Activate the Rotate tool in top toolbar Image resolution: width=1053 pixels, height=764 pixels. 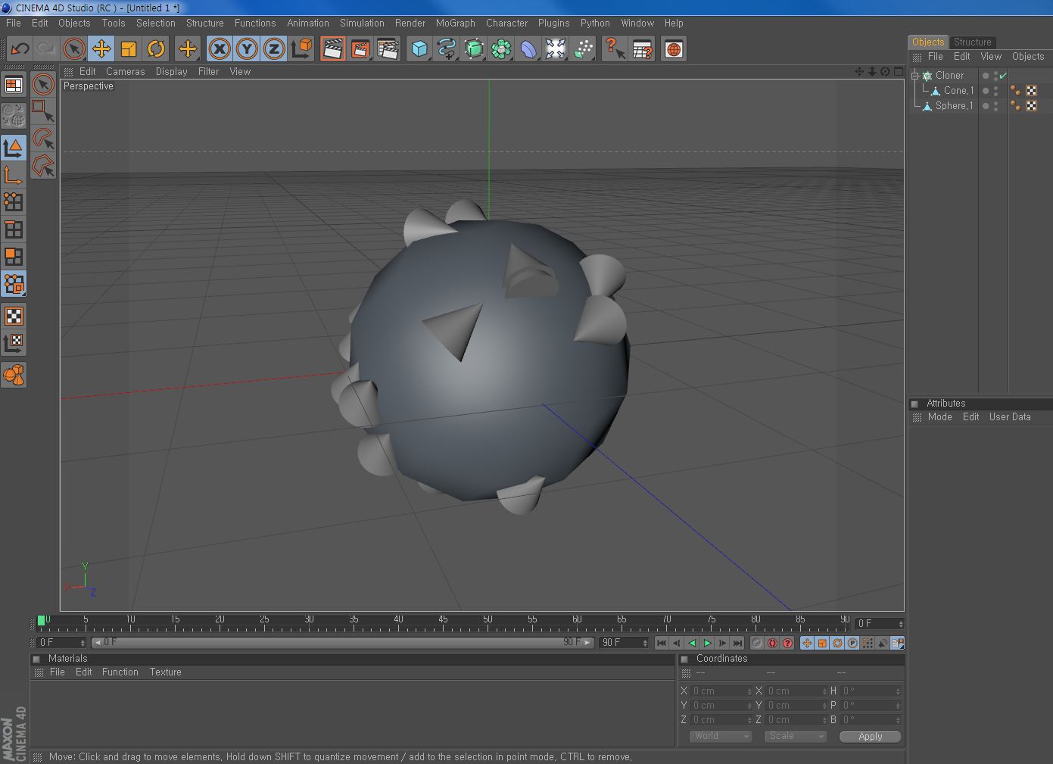coord(156,49)
